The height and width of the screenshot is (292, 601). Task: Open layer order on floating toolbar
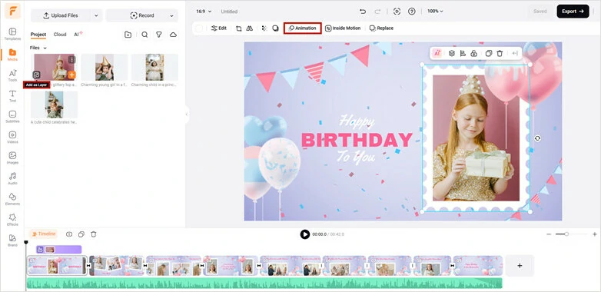click(451, 53)
